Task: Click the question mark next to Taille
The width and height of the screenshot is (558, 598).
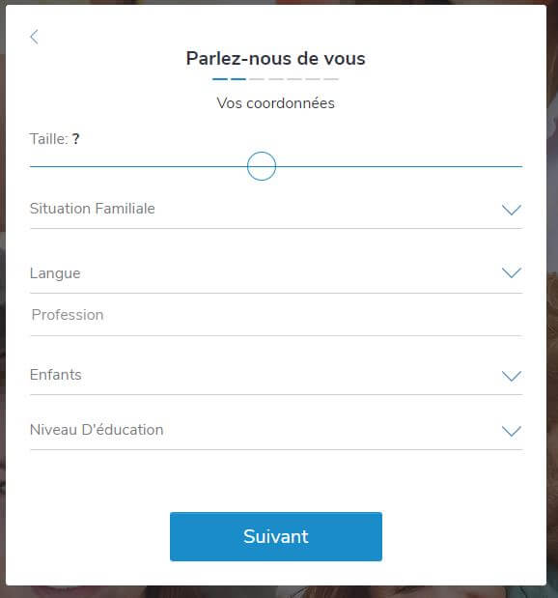Action: pyautogui.click(x=76, y=139)
